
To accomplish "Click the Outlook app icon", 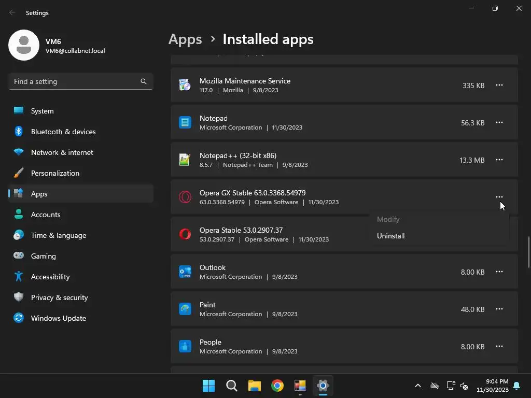I will [x=185, y=272].
